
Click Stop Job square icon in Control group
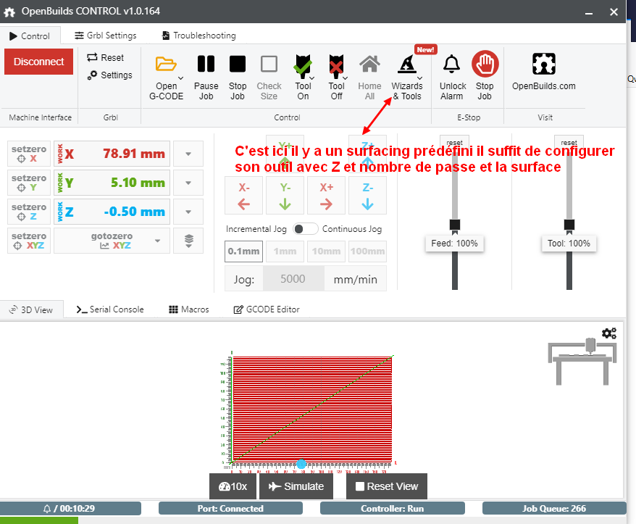click(x=238, y=64)
